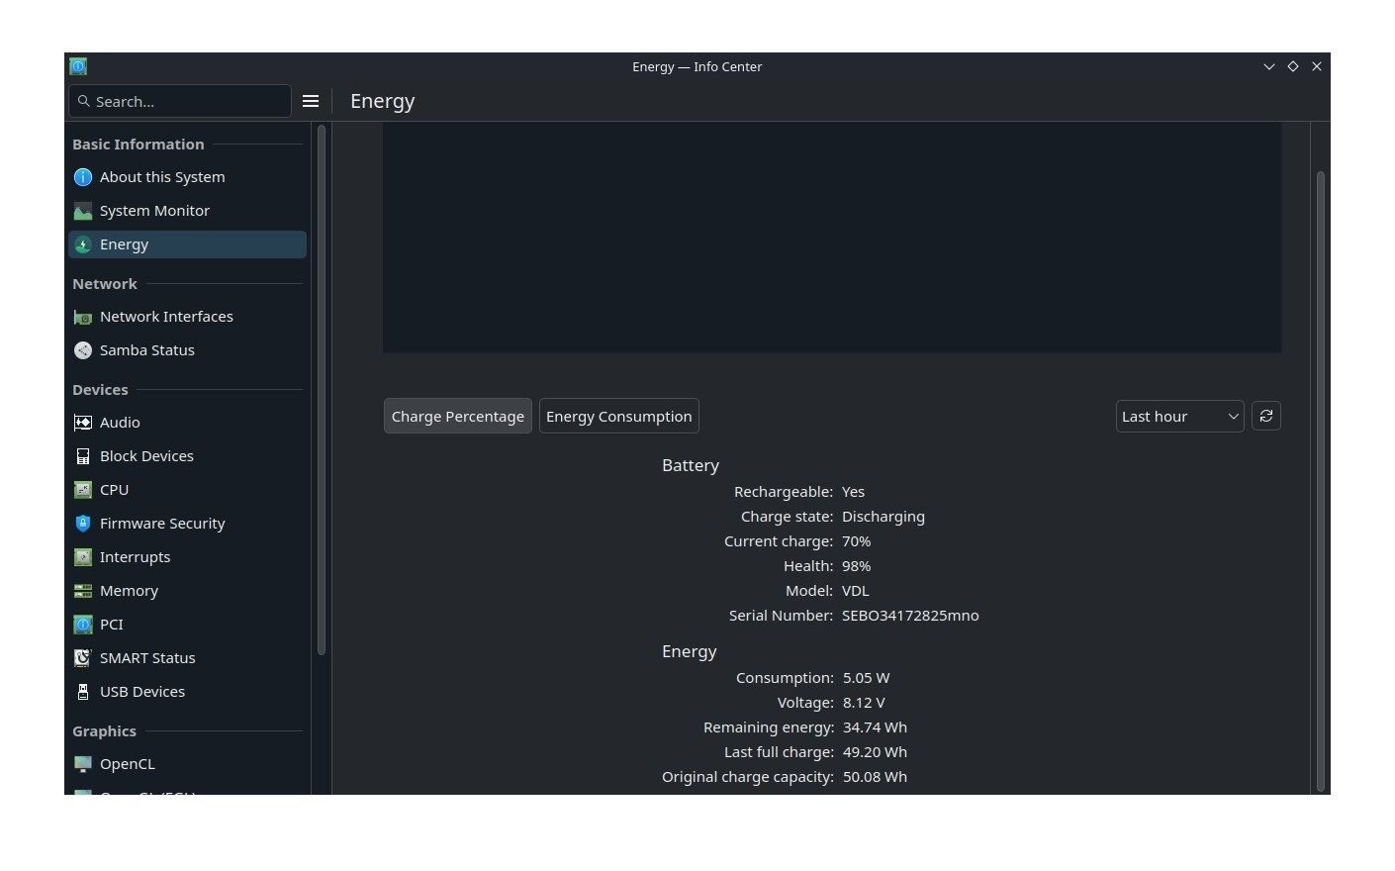Click the Model value VDL
The image size is (1395, 871).
(x=855, y=591)
